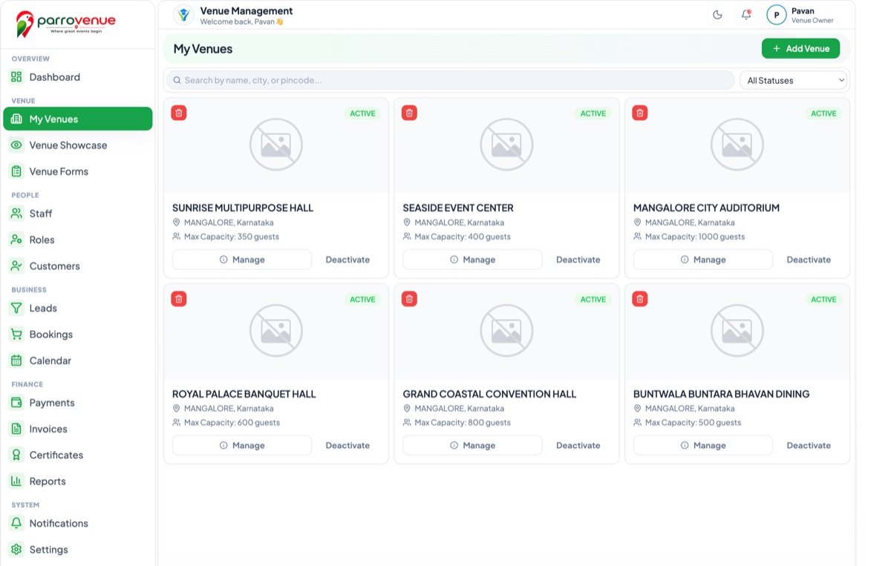Open the Dashboard page
This screenshot has height=566, width=891.
pyautogui.click(x=78, y=77)
